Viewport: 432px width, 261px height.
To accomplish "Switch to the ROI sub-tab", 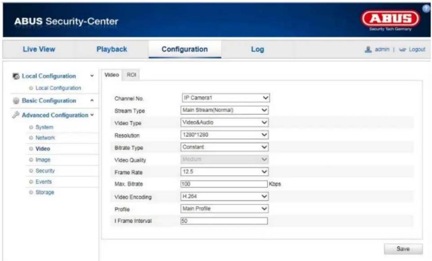I will (x=132, y=75).
